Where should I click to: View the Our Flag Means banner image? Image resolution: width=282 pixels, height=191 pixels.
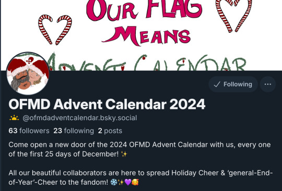[x=142, y=35]
